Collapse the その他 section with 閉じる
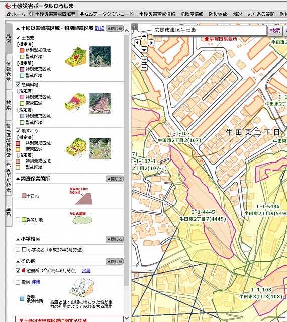The height and width of the screenshot is (322, 287). 115,261
